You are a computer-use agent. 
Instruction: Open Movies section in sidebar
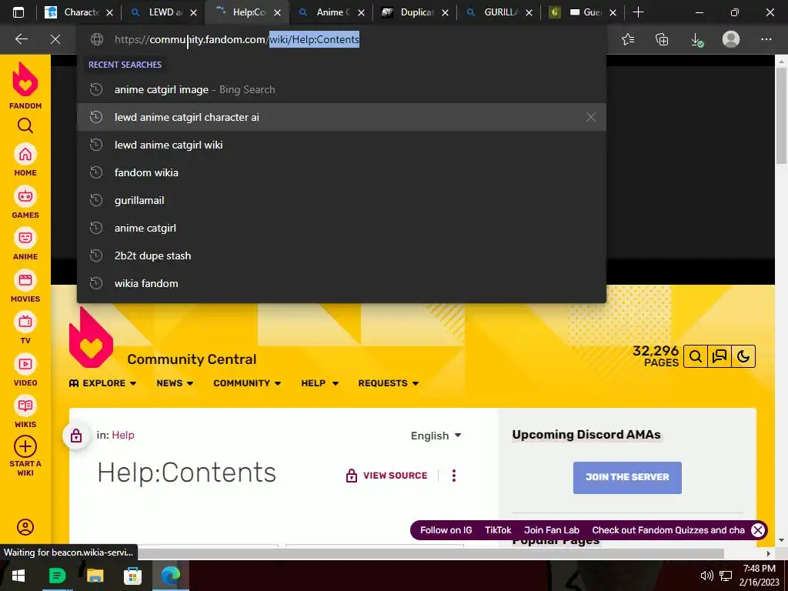point(25,286)
